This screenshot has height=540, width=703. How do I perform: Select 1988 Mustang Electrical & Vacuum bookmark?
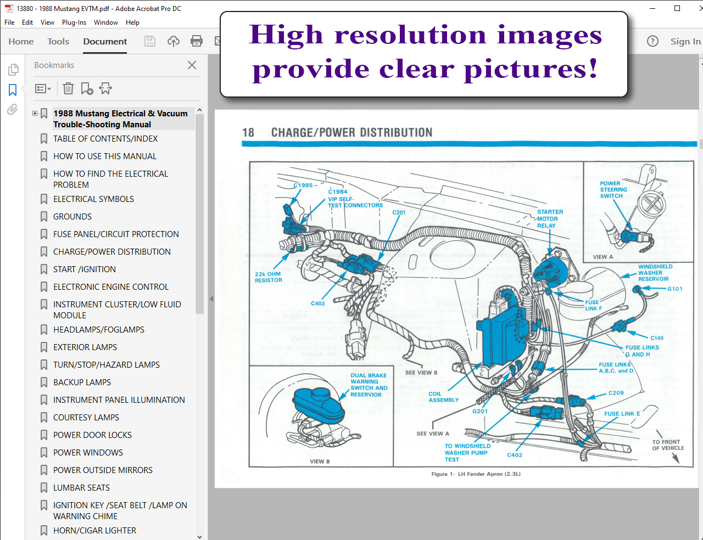[x=120, y=119]
